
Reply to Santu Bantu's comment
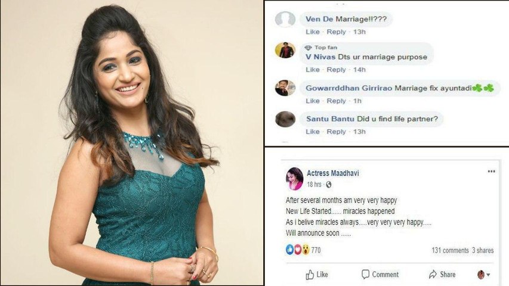(x=336, y=132)
